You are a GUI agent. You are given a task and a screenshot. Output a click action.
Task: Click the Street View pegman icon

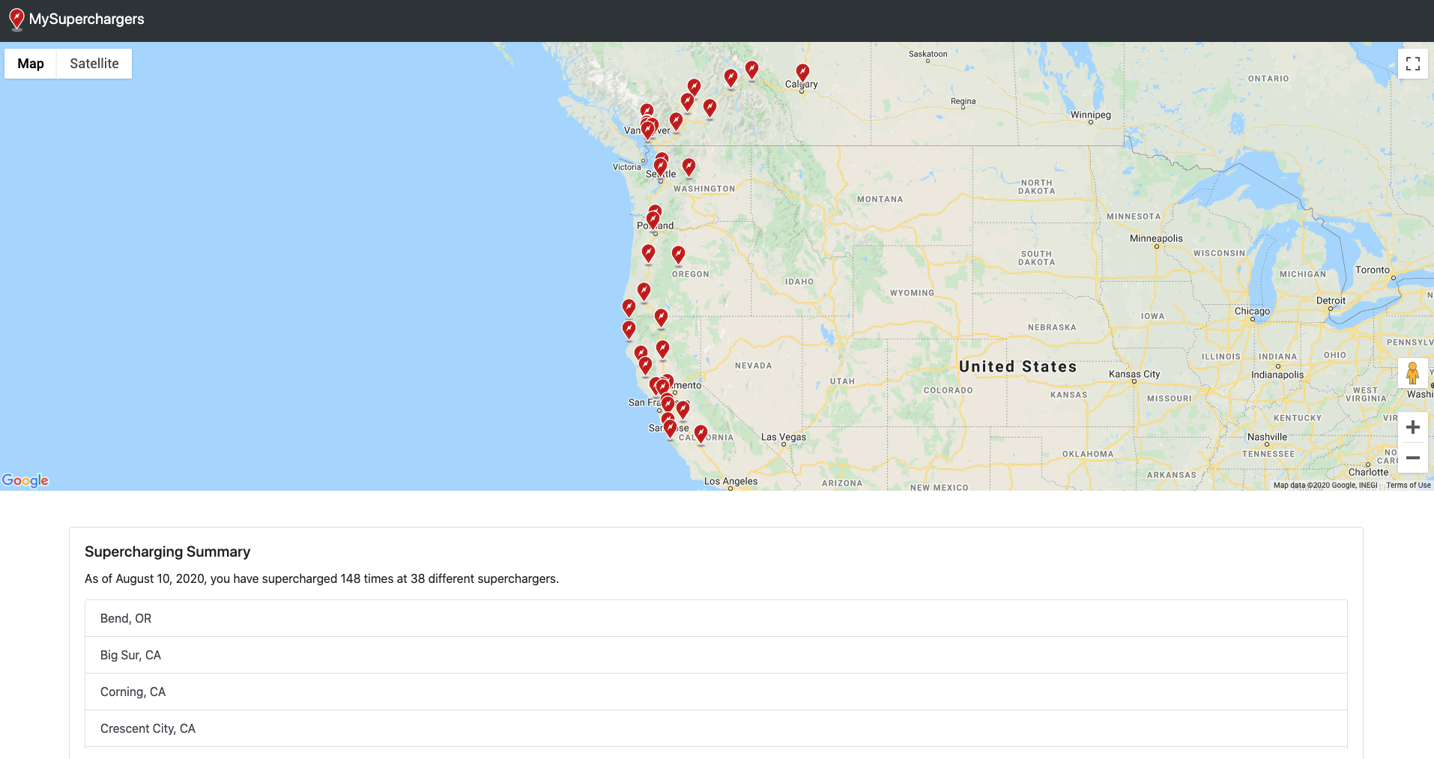(1412, 373)
